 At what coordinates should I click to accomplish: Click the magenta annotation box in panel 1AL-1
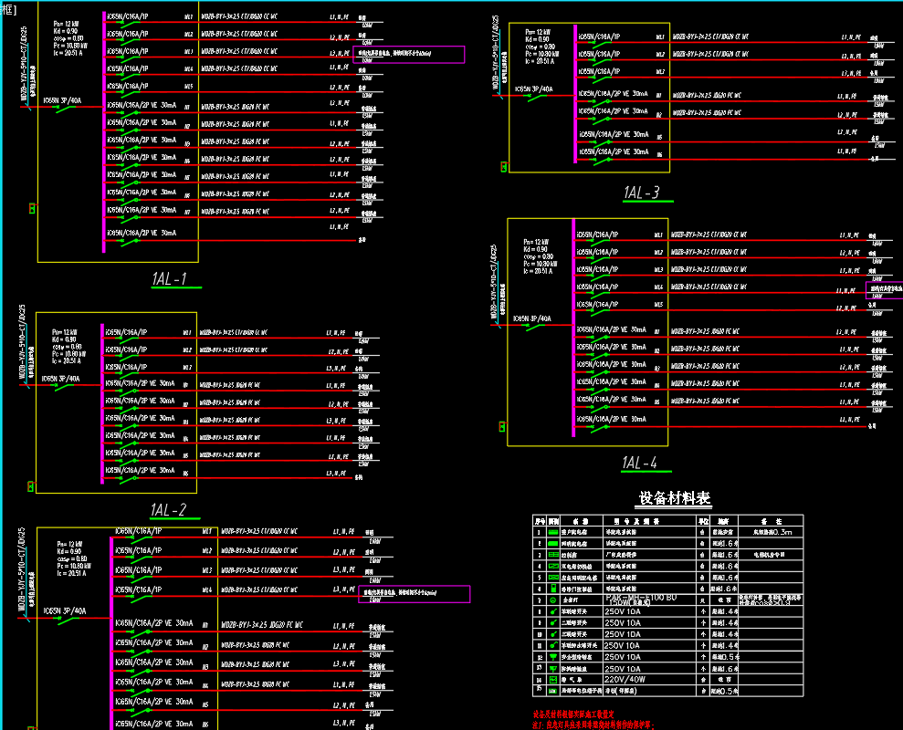pos(408,55)
